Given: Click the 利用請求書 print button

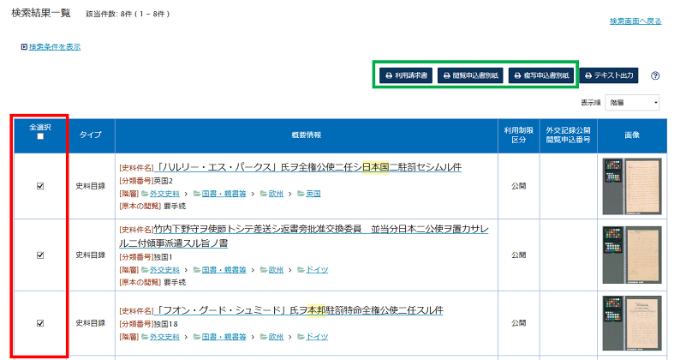Looking at the screenshot, I should click(x=406, y=75).
